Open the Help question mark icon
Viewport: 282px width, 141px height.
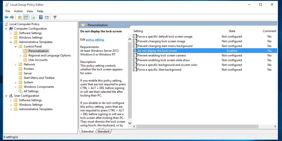(x=41, y=17)
